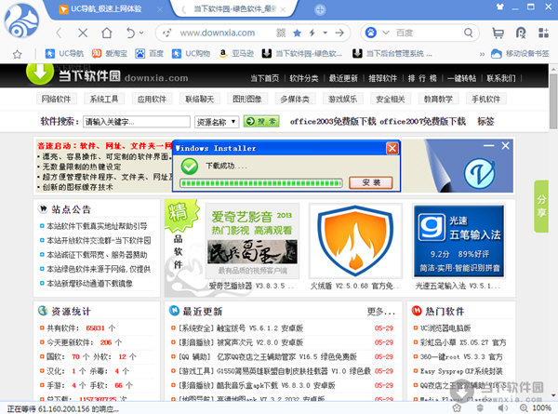Close the banner ad with X
Screen dimensions: 558x414
click(x=505, y=145)
